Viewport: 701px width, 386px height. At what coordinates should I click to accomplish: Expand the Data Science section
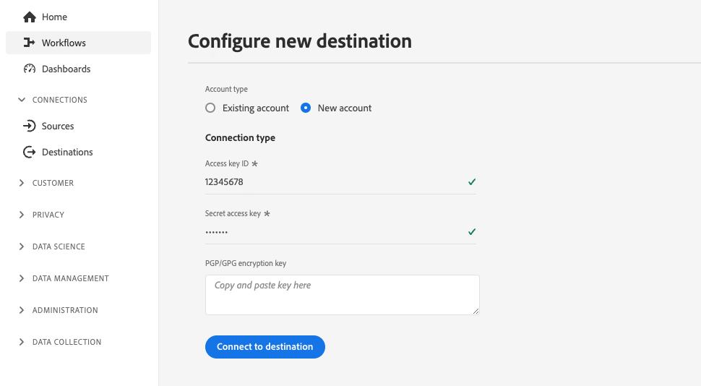pos(22,246)
